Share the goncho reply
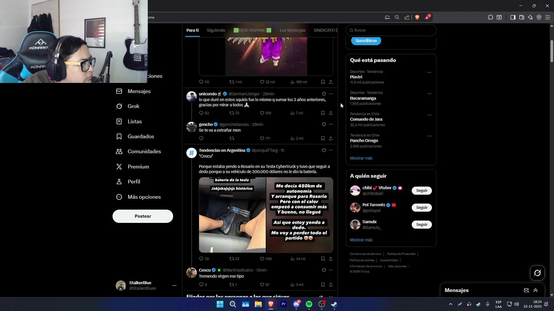The width and height of the screenshot is (554, 311). click(x=331, y=139)
